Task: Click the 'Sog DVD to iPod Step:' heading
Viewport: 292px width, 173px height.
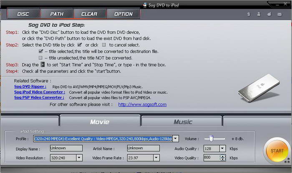Action: [x=57, y=25]
